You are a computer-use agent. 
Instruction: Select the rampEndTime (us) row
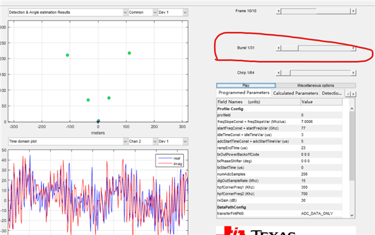pos(279,148)
